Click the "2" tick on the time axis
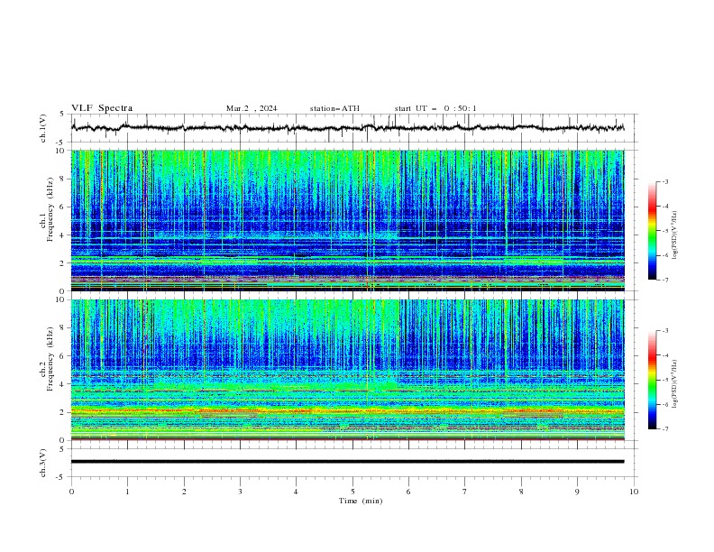The image size is (714, 552). pyautogui.click(x=184, y=492)
